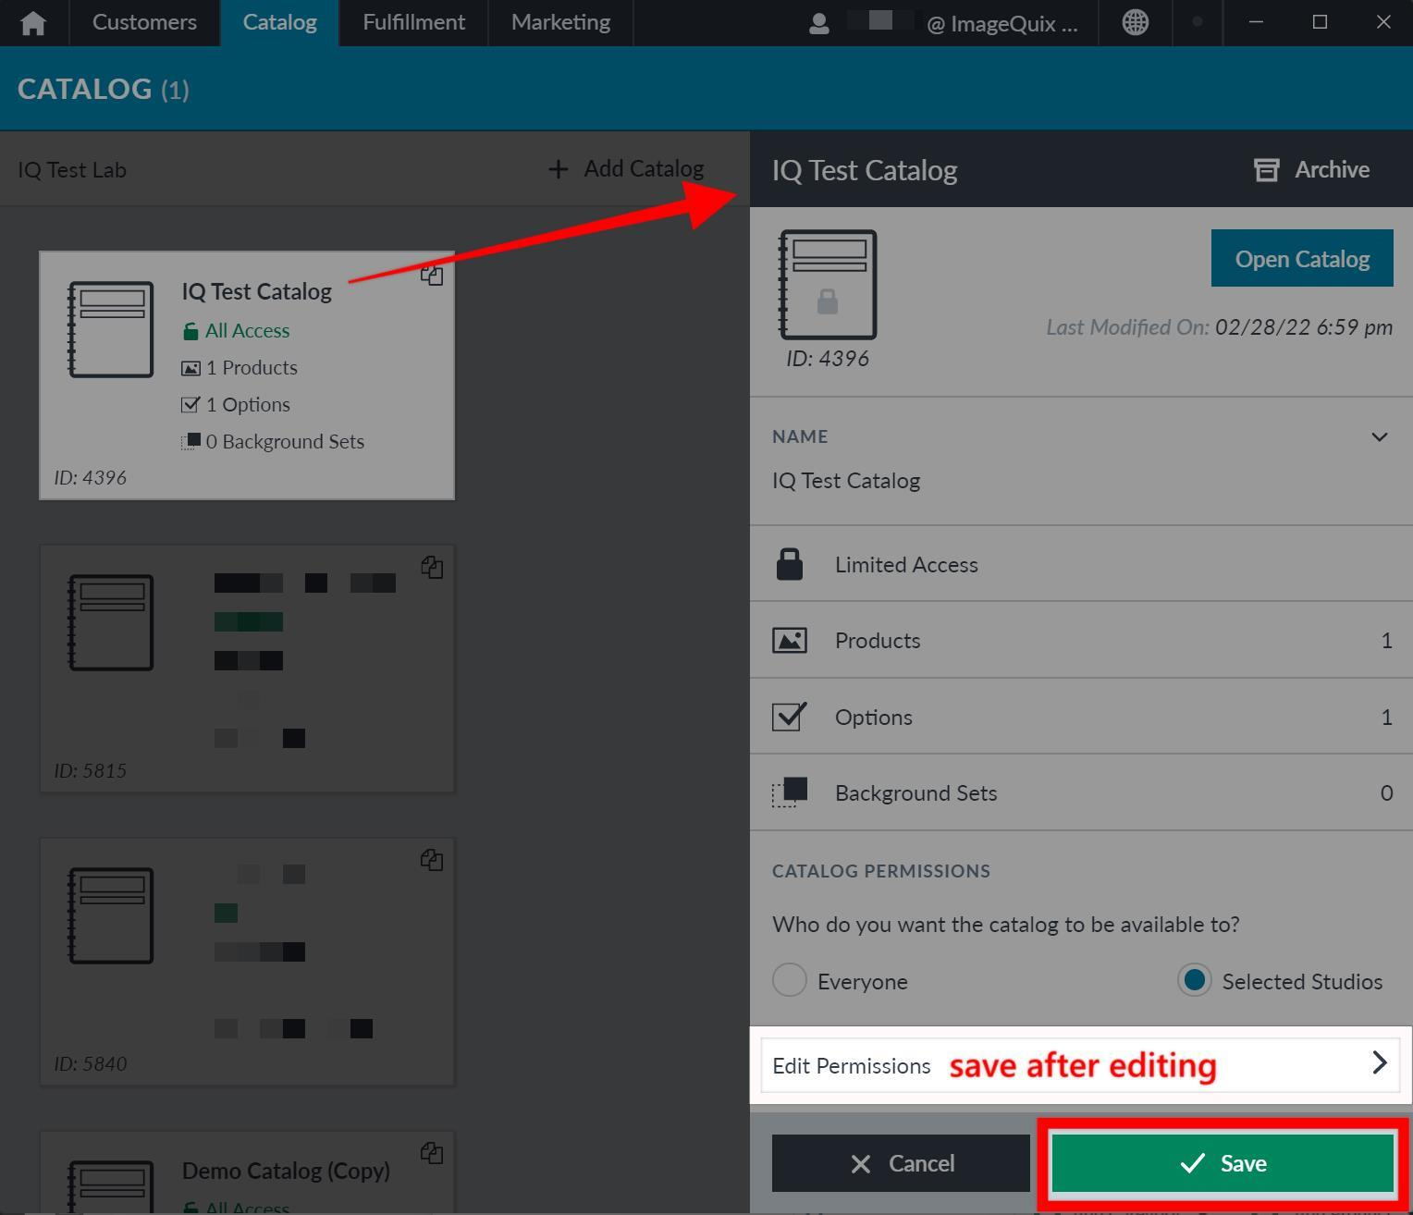Screen dimensions: 1413x1215
Task: Expand Edit Permissions chevron arrow
Action: coord(1379,1063)
